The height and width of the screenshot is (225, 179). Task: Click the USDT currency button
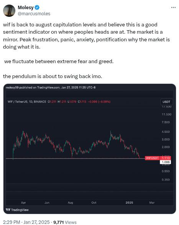click(x=166, y=102)
